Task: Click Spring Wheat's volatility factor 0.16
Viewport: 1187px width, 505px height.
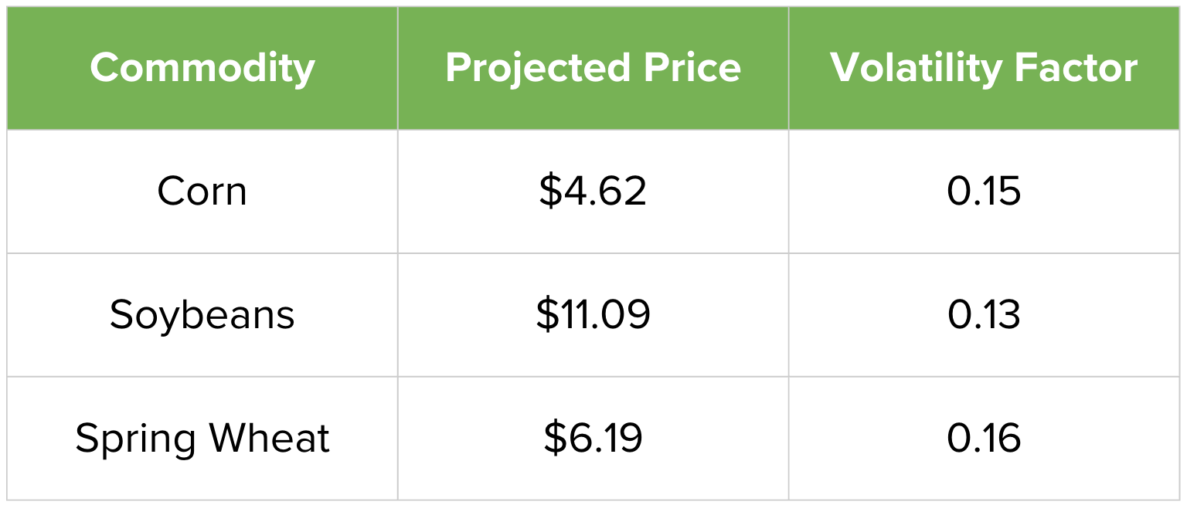Action: pos(984,438)
